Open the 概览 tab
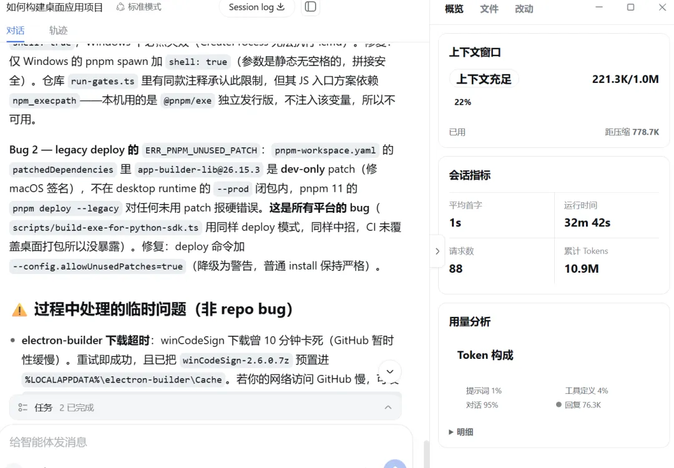This screenshot has width=674, height=468. (454, 9)
